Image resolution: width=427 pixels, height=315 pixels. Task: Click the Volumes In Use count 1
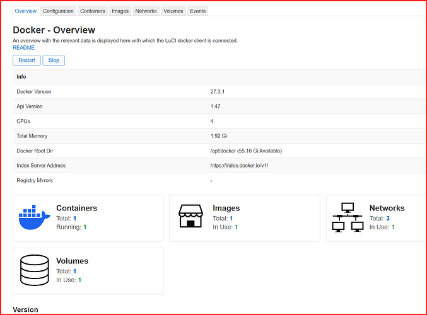coord(80,280)
